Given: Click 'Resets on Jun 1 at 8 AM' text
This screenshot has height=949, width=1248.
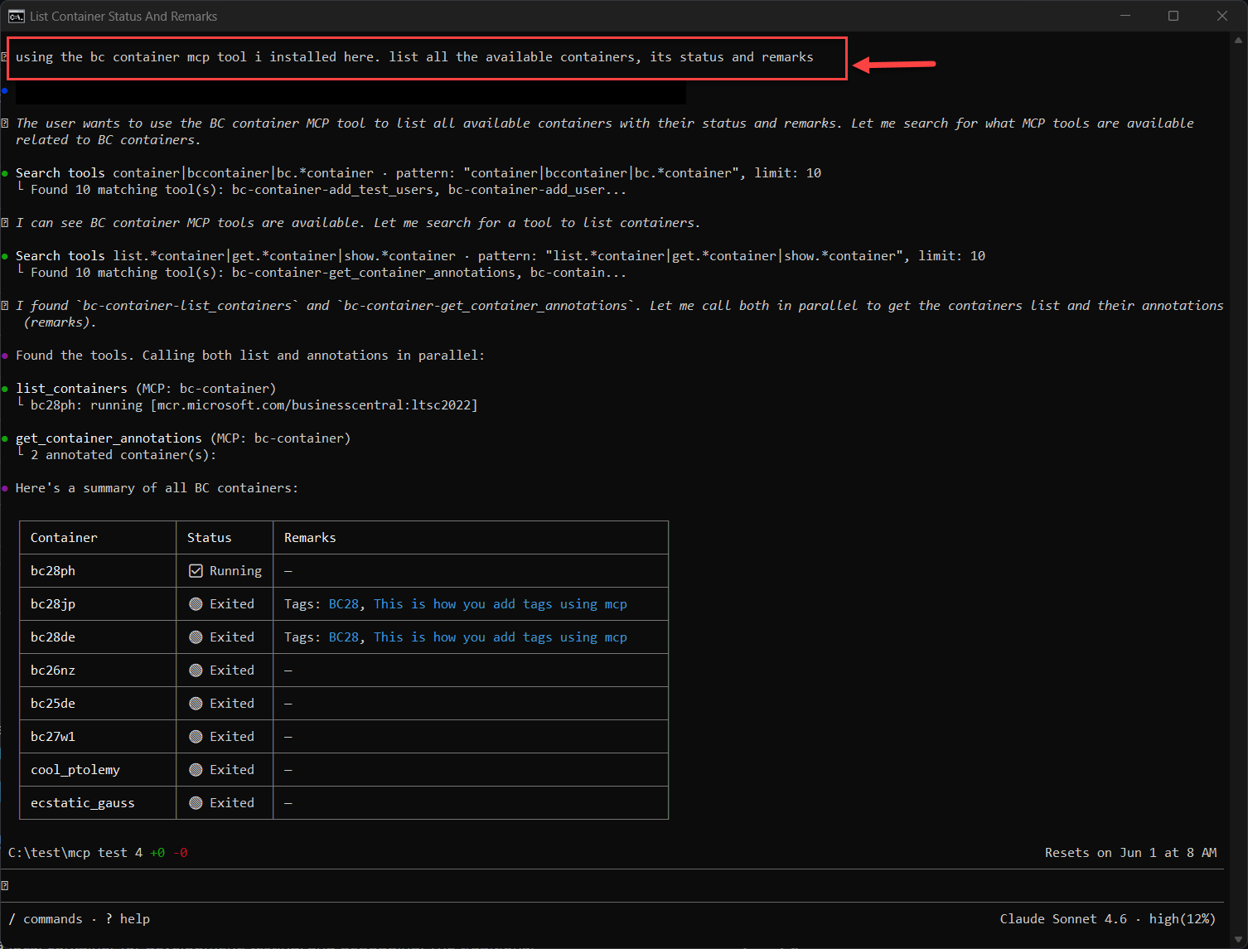Looking at the screenshot, I should [x=1130, y=853].
